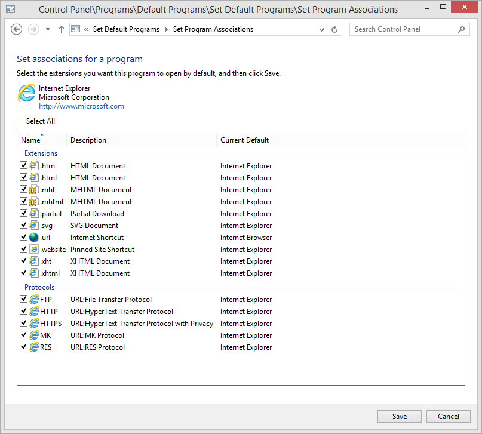This screenshot has width=482, height=434.
Task: Cancel the association changes
Action: [x=448, y=417]
